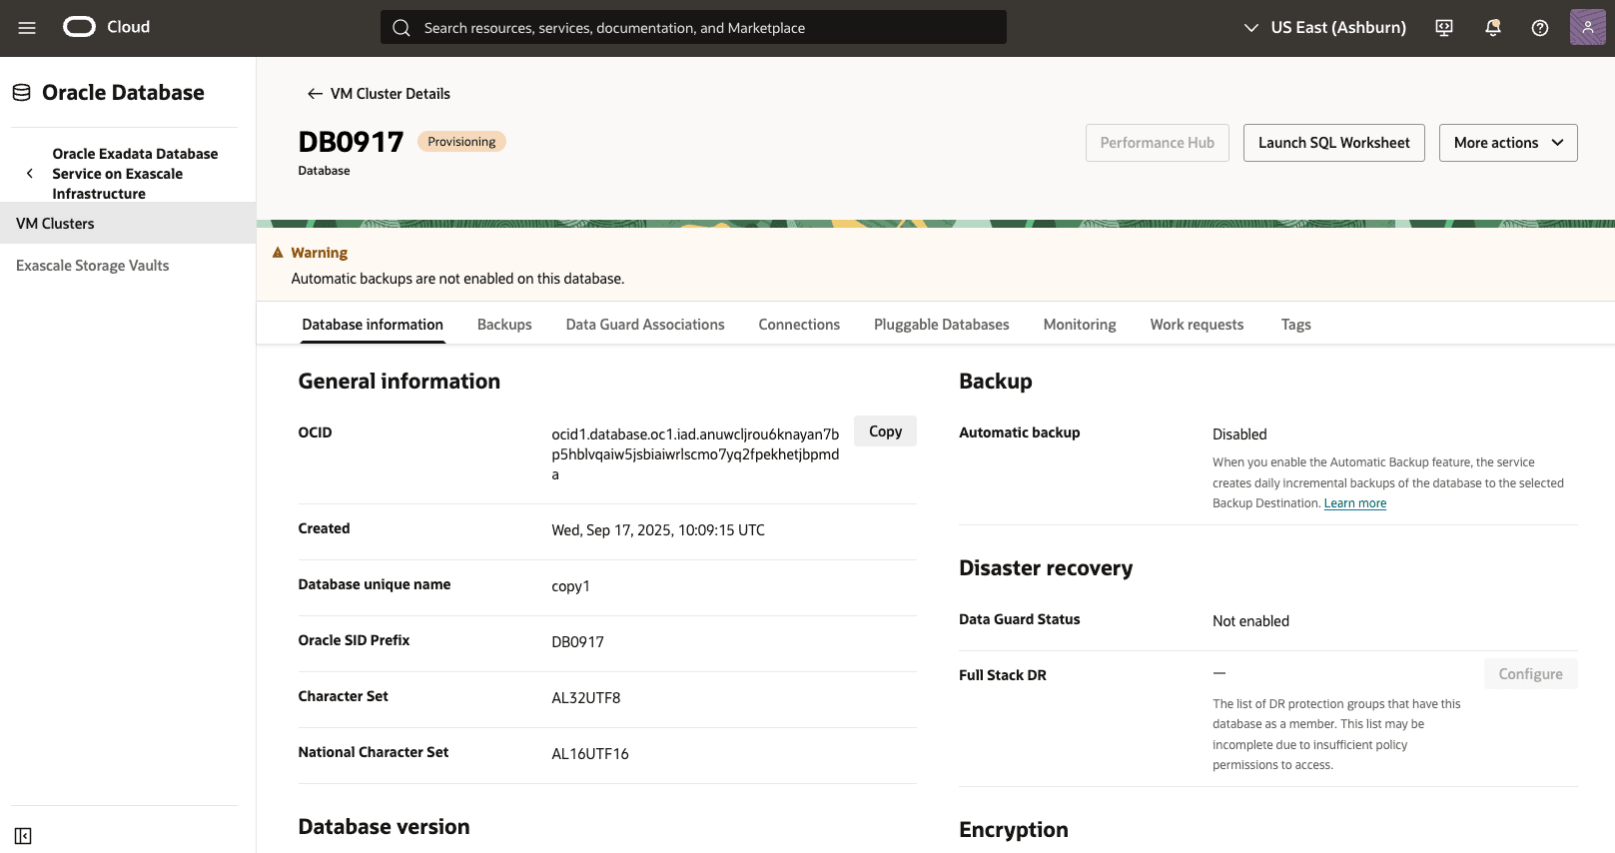This screenshot has width=1615, height=853.
Task: Click the General information heading
Action: point(399,382)
